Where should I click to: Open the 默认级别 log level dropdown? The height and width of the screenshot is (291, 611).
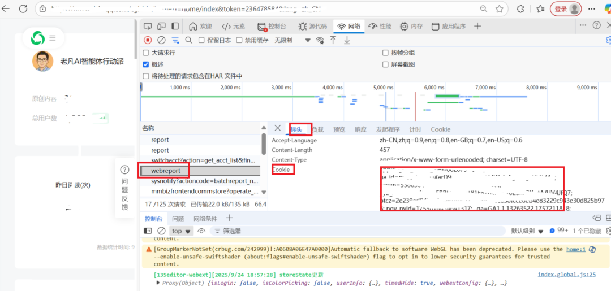pos(527,231)
